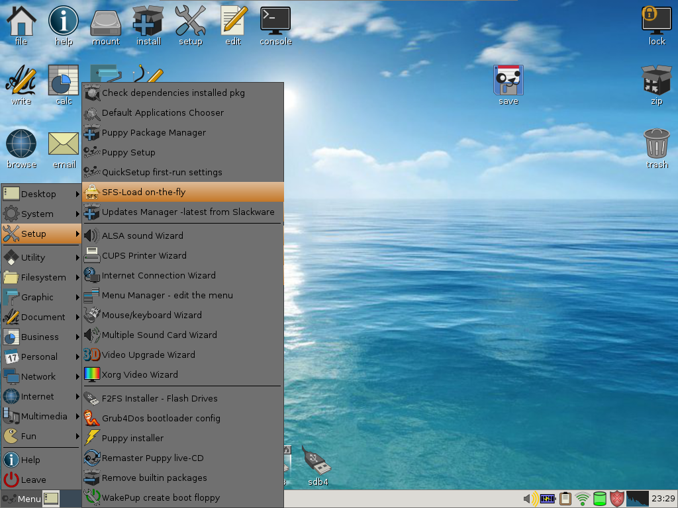Open Updates Manager -latest from Slackware

pos(183,212)
